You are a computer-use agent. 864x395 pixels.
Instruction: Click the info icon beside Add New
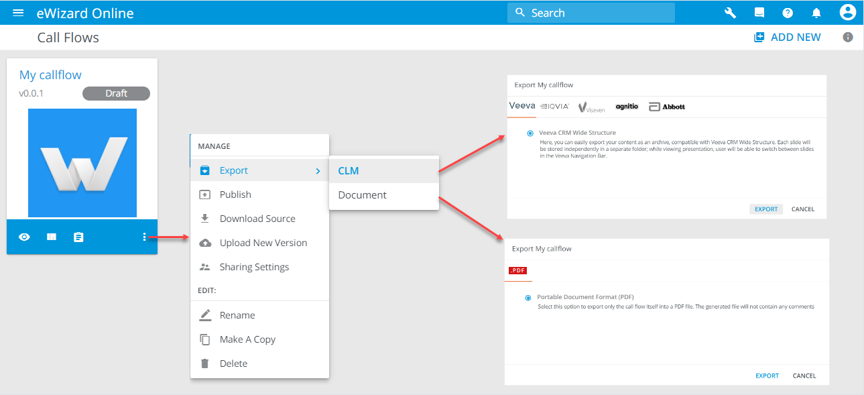point(848,38)
